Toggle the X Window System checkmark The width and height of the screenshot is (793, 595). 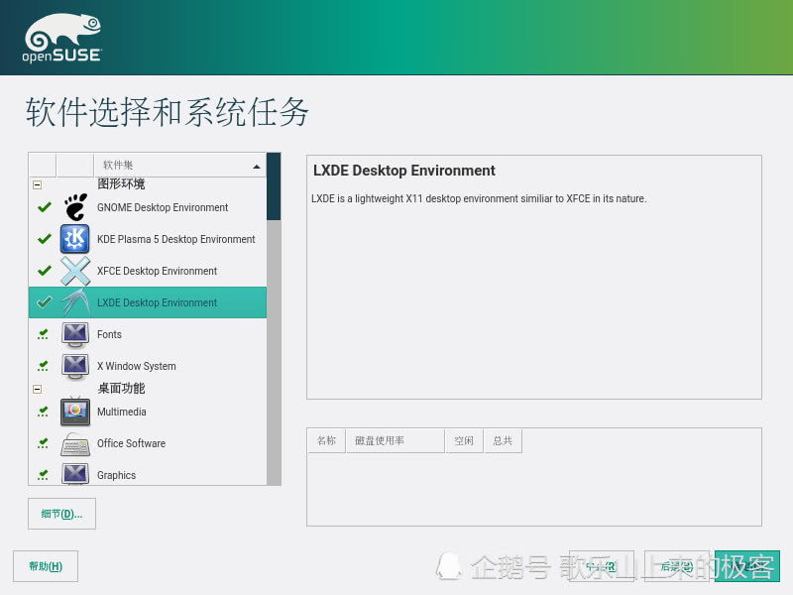(x=44, y=366)
